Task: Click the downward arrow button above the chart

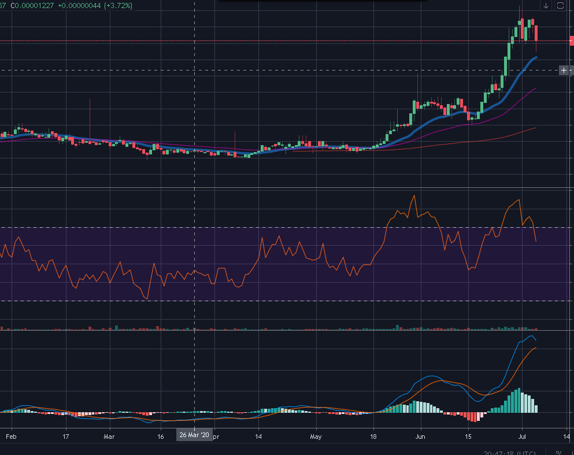Action: click(546, 5)
